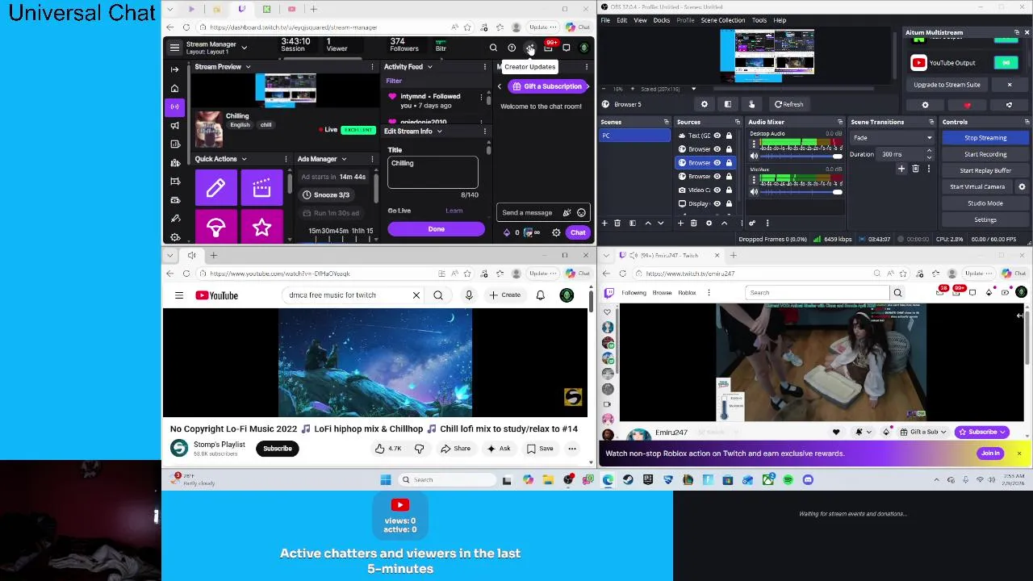Image resolution: width=1033 pixels, height=581 pixels.
Task: Expand the Stream Manager layout dropdown
Action: [244, 48]
